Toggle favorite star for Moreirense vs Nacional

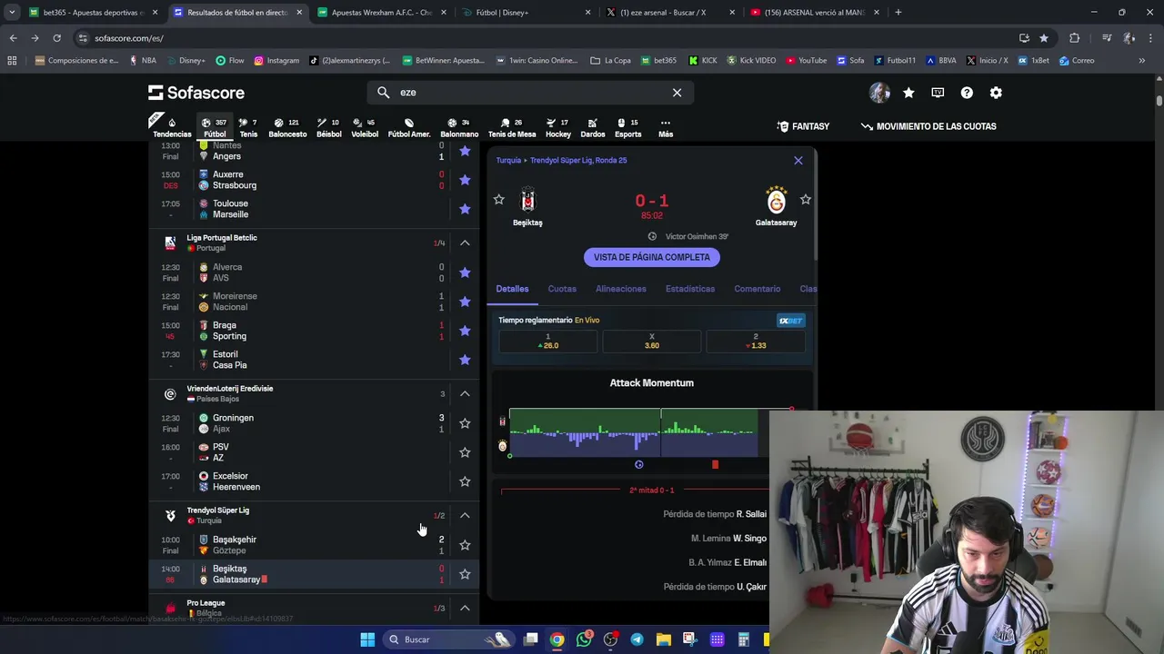[x=465, y=302]
